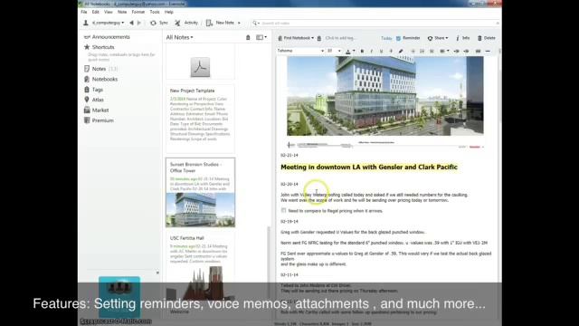This screenshot has width=579, height=326.
Task: Open the First Notebook selector
Action: (x=296, y=38)
